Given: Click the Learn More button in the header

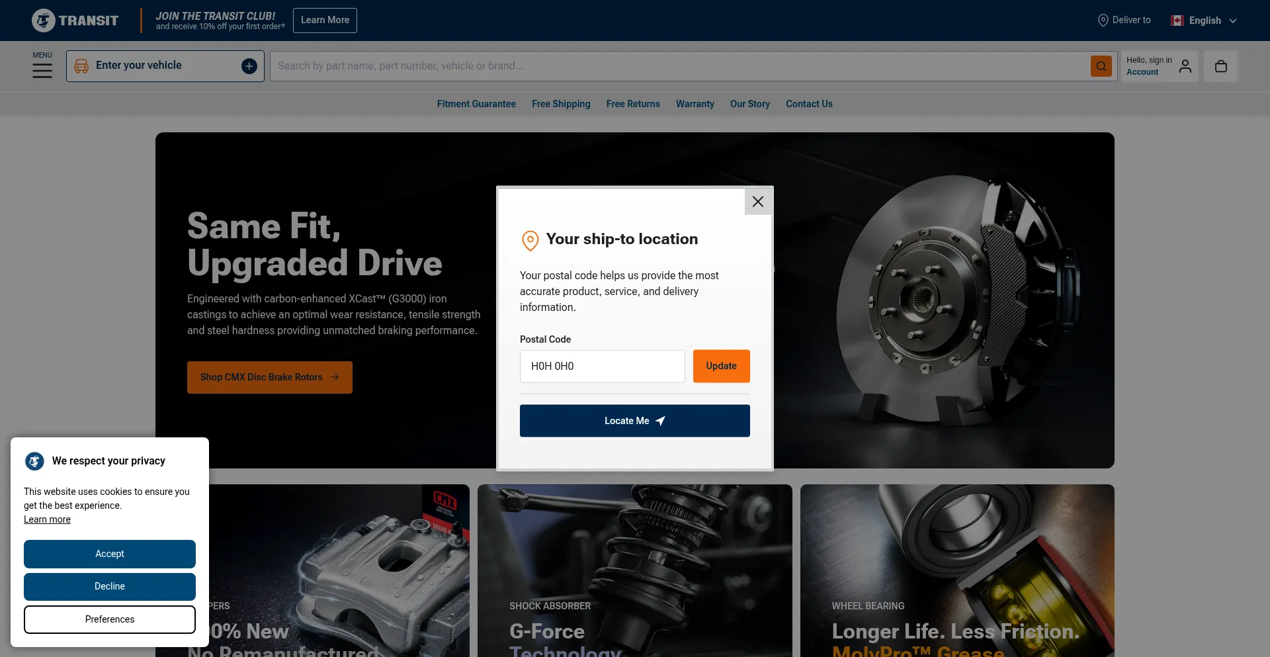Looking at the screenshot, I should pyautogui.click(x=325, y=21).
